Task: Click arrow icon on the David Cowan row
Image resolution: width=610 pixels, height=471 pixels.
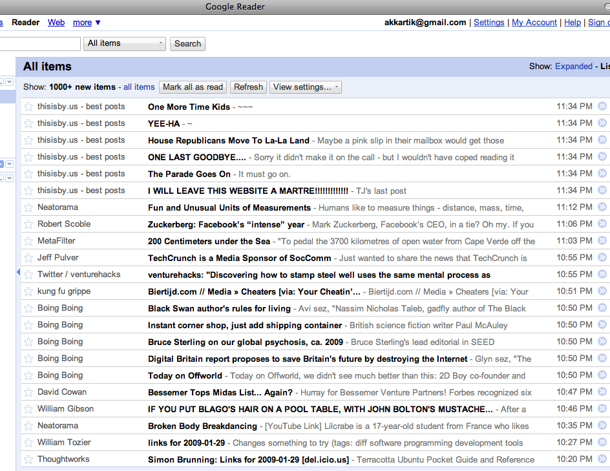Action: 602,392
